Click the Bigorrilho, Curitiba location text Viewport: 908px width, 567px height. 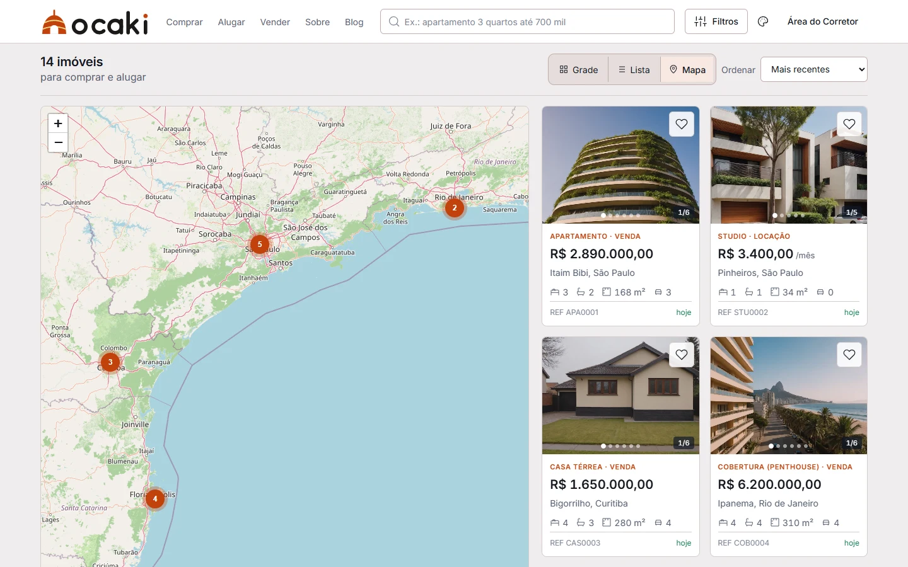pos(589,503)
